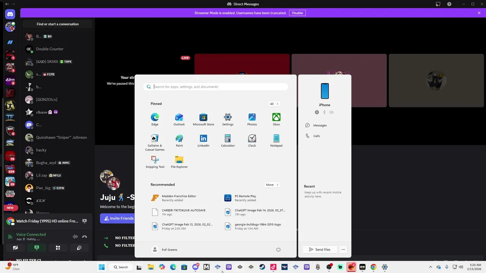
Task: Click Find or start a conversation
Action: tap(58, 24)
